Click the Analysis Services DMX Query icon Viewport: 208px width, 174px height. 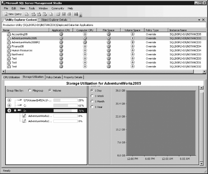(39, 14)
